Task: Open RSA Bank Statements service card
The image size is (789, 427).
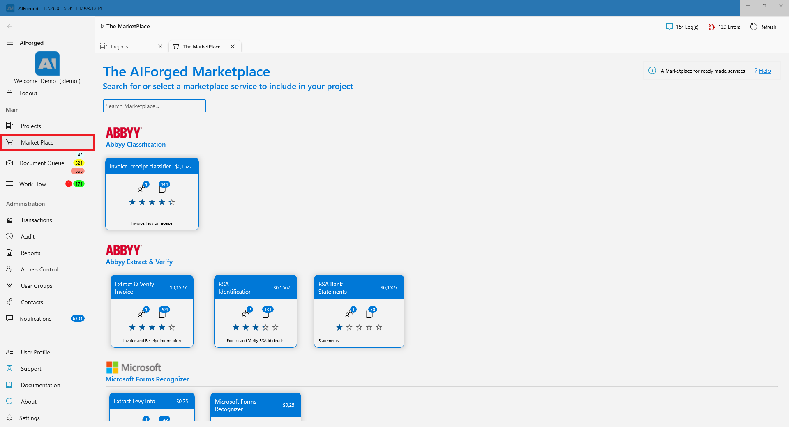Action: point(359,311)
